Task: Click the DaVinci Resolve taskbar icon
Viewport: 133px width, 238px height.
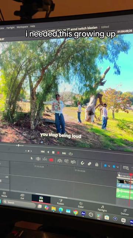Action: [x=99, y=216]
